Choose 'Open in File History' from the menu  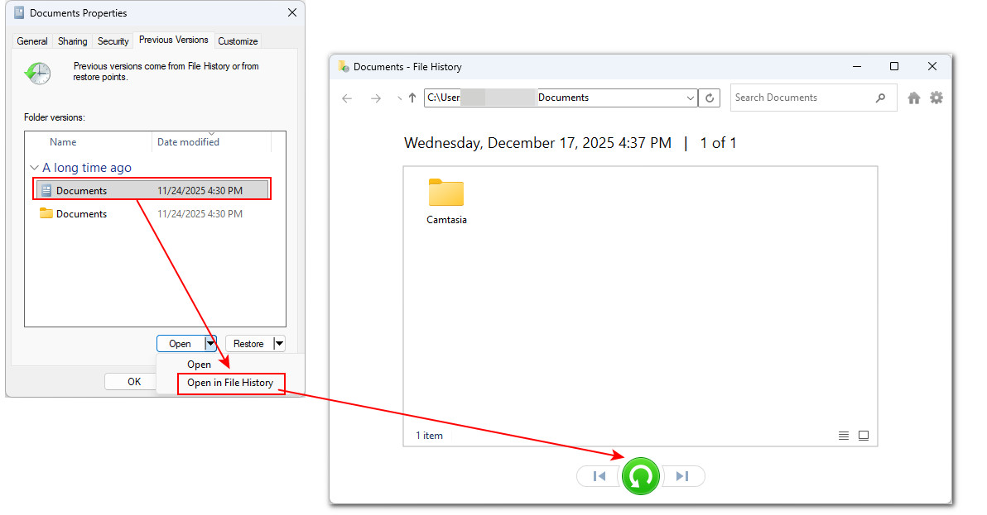click(230, 383)
